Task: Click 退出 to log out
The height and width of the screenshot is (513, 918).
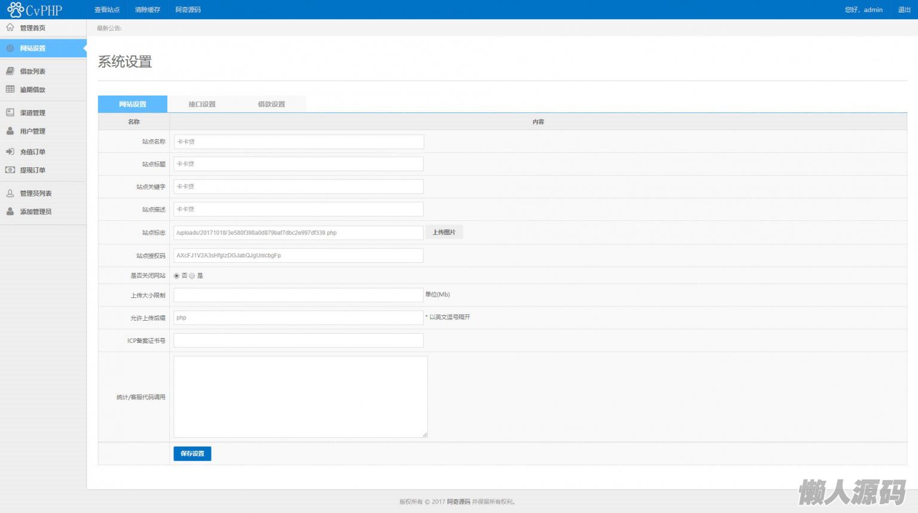Action: click(904, 10)
